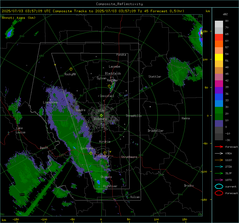Click the white 09EA arrow icon
Screen dimensions: 239x223
(219, 154)
